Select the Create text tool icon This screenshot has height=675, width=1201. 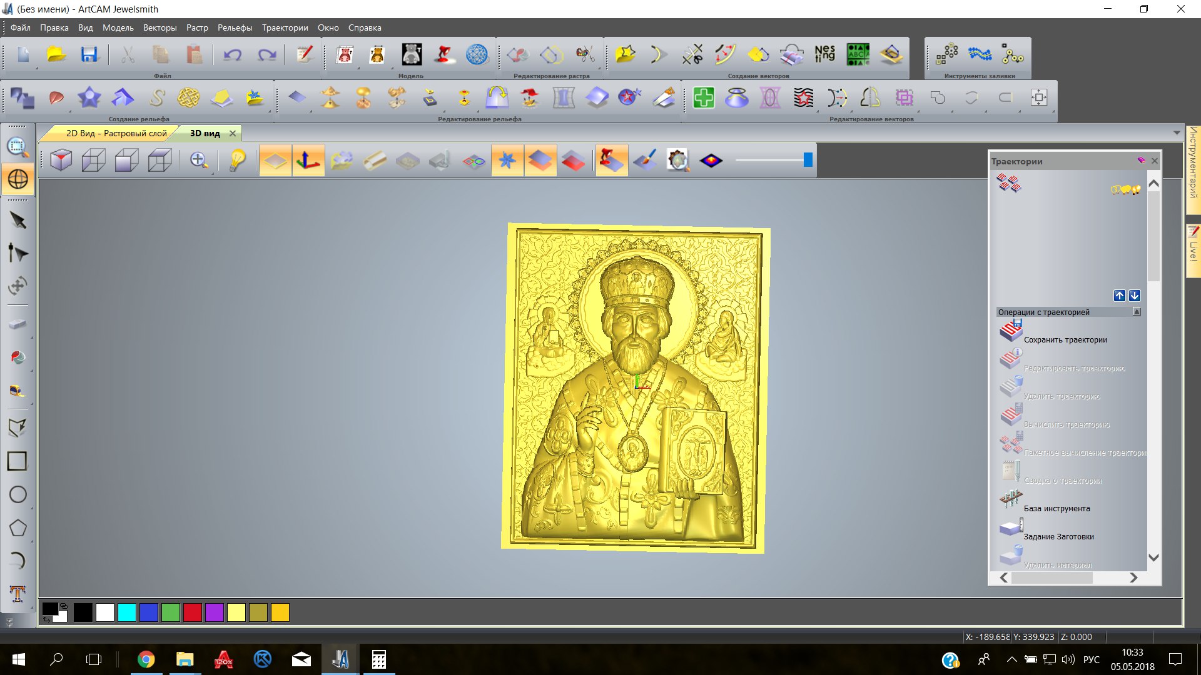click(x=18, y=593)
